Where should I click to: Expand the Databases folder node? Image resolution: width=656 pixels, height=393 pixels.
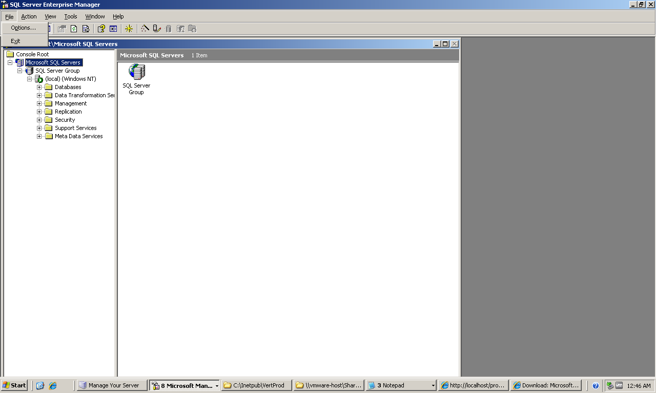(39, 87)
